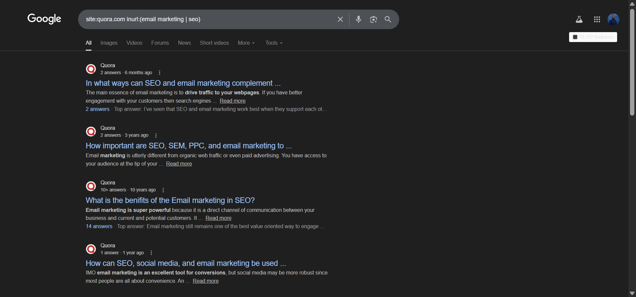
Task: Open Google apps grid icon
Action: pyautogui.click(x=597, y=20)
